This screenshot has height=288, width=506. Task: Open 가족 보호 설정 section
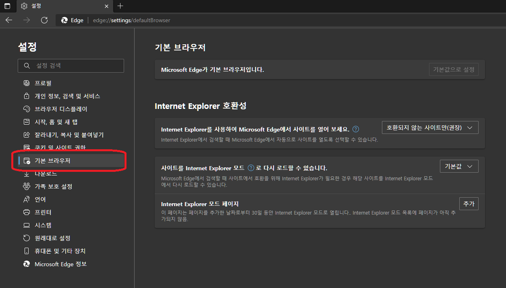coord(54,186)
